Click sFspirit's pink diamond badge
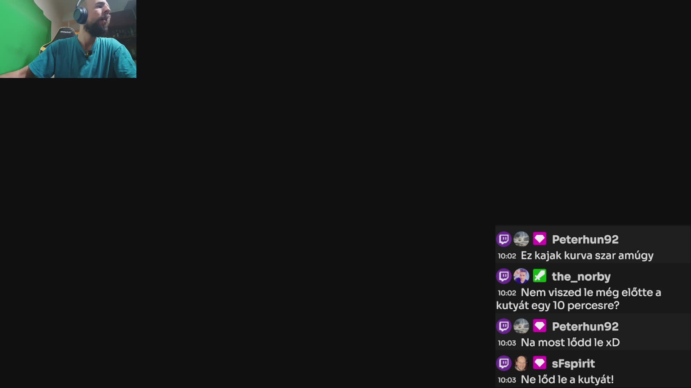The width and height of the screenshot is (691, 388). point(539,363)
